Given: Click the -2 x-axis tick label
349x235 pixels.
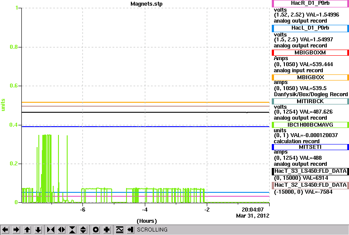Looking at the screenshot, I should tap(207, 210).
